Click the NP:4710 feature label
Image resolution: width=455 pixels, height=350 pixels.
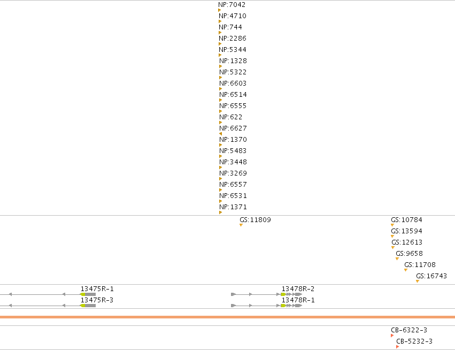(x=233, y=16)
